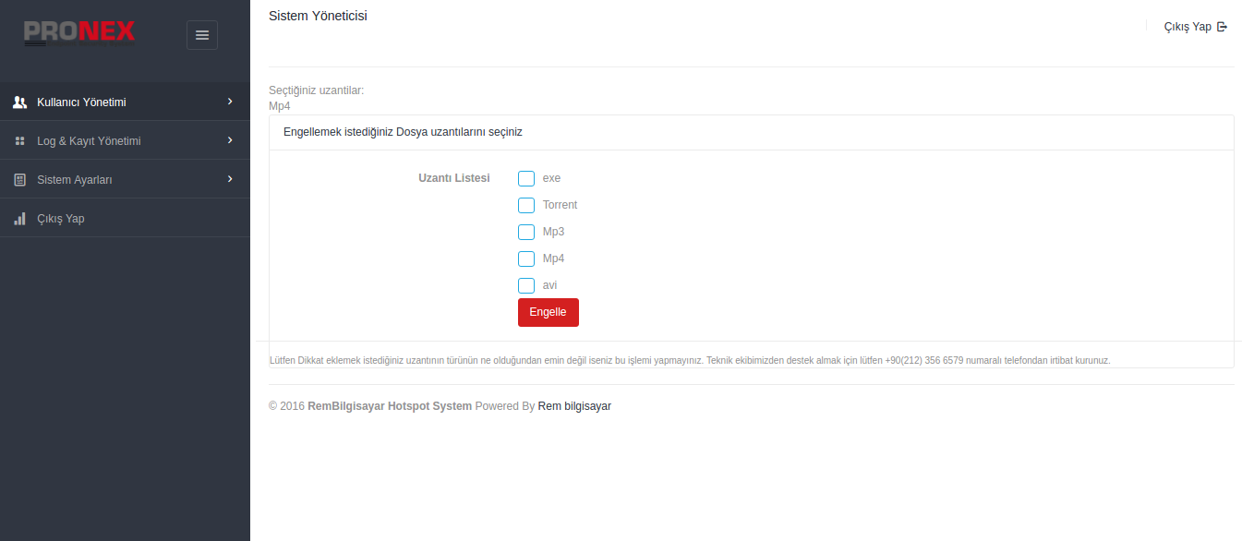1242x541 pixels.
Task: Check the Torrent extension checkbox
Action: click(526, 205)
